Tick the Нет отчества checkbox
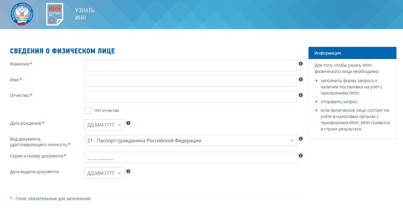Viewport: 403px width, 209px height. [88, 111]
